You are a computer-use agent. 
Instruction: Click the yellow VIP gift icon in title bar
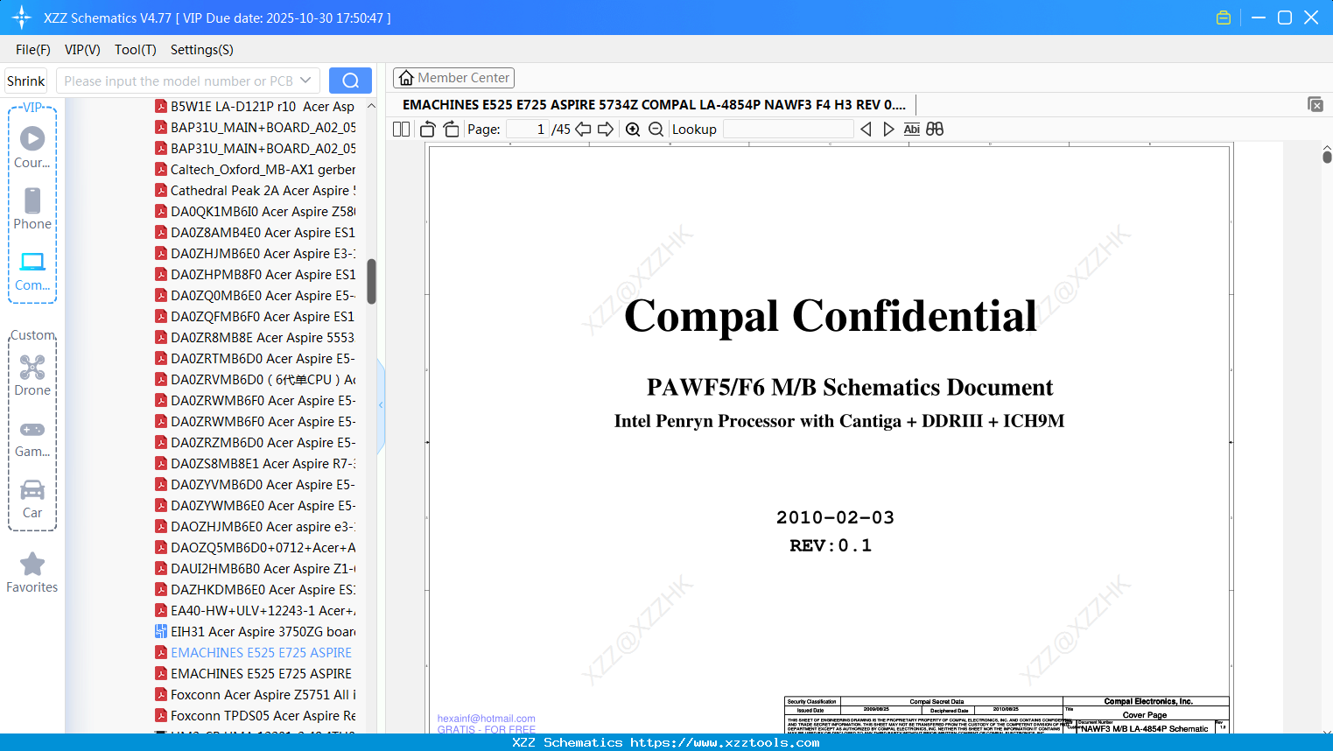[1224, 18]
